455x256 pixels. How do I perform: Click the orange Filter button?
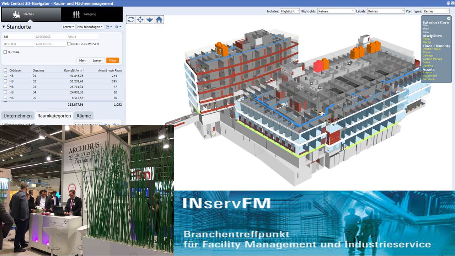(112, 60)
